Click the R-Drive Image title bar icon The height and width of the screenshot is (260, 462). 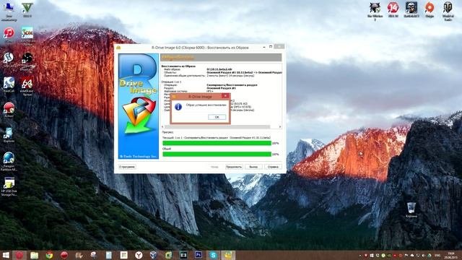pos(118,47)
